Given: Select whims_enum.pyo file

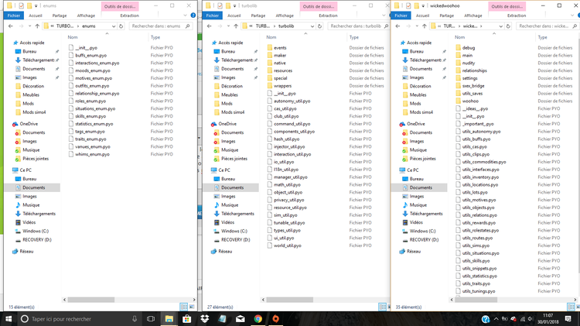Looking at the screenshot, I should [92, 154].
